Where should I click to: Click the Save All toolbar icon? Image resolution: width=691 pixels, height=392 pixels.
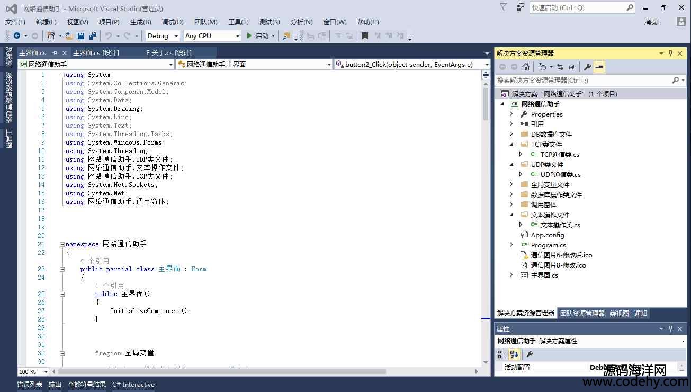click(x=93, y=36)
